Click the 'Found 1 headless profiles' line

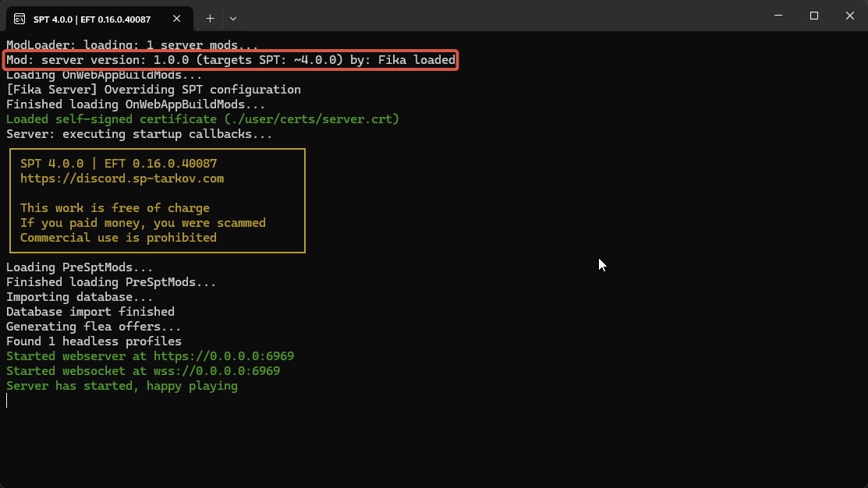[x=94, y=341]
